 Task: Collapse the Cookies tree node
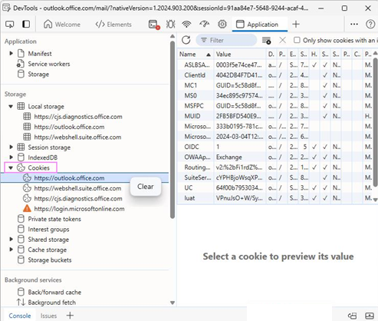(11, 168)
